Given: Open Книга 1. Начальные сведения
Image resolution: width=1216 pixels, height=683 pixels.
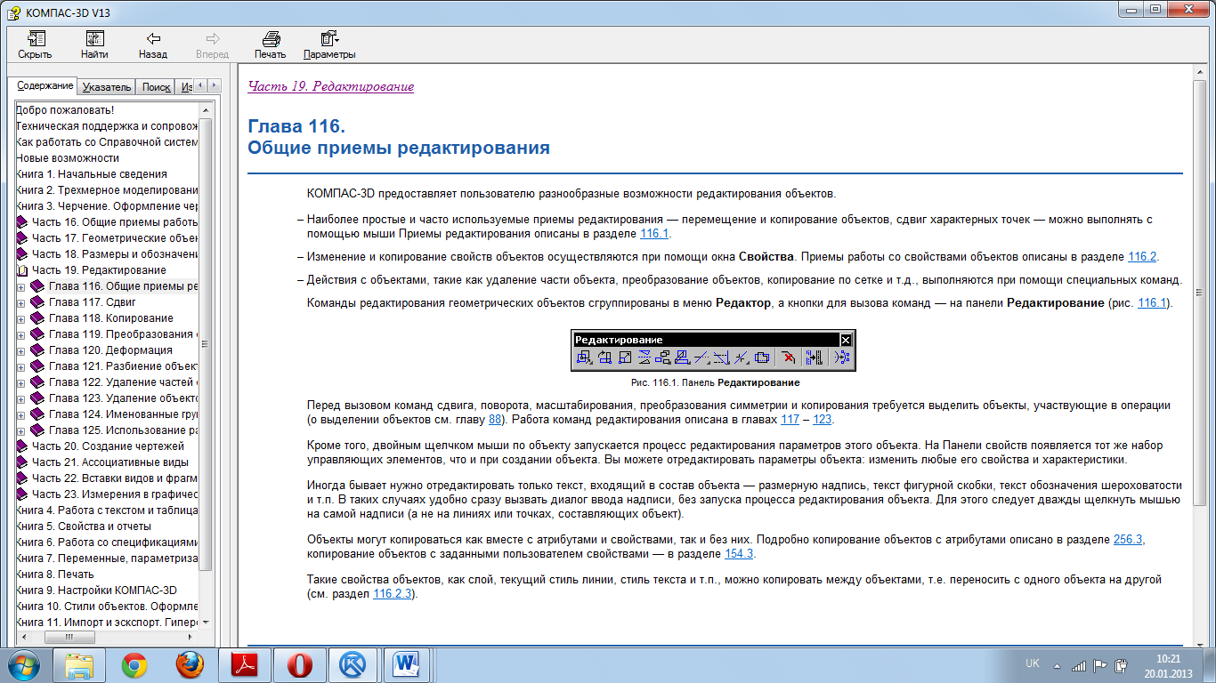Looking at the screenshot, I should point(92,174).
